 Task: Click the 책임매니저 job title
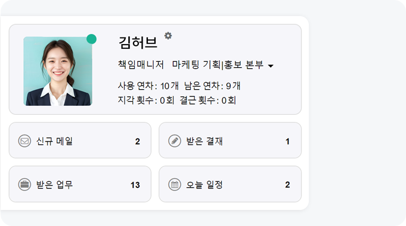[x=141, y=65]
